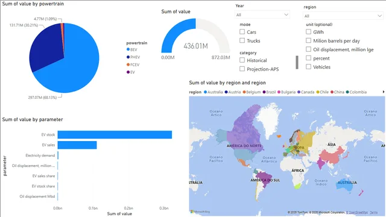Click the Brazil map legend marker

264,92
